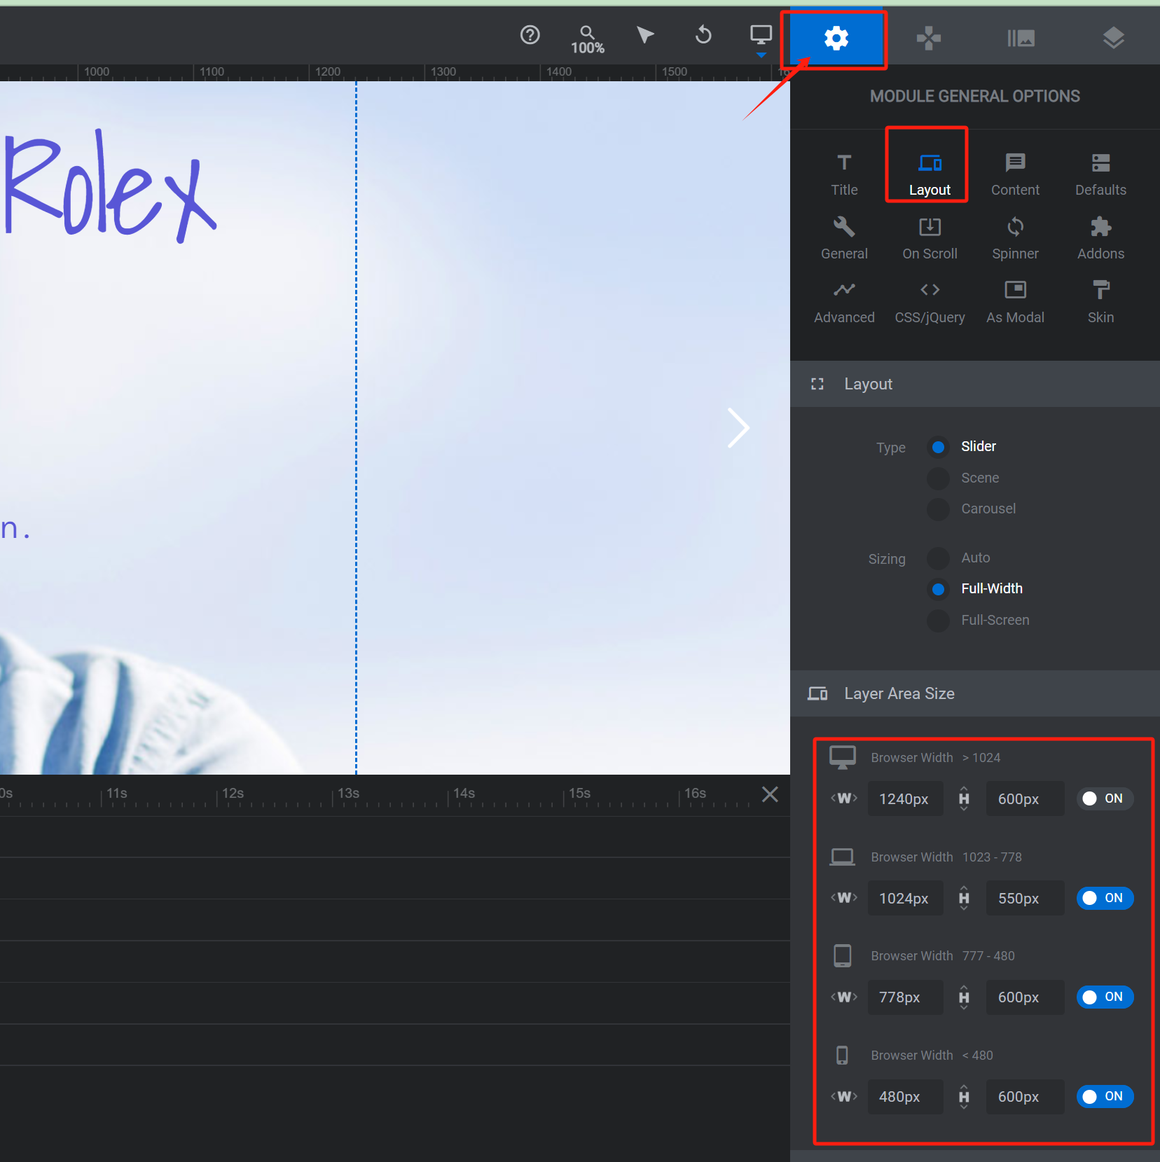Select the Carousel type radio
Viewport: 1160px width, 1162px height.
click(x=938, y=509)
